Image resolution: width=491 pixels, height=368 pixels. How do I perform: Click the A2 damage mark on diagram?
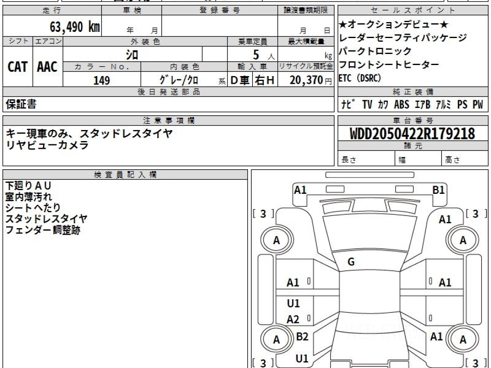[293, 319]
